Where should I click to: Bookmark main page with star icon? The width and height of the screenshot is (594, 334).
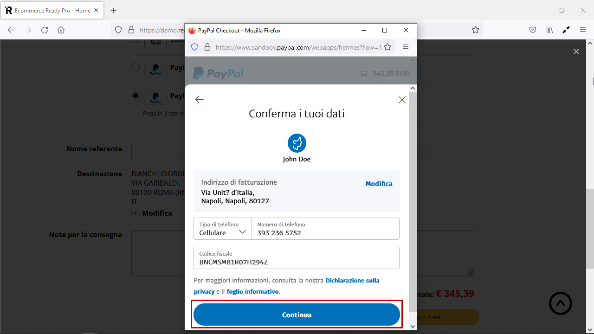476,30
